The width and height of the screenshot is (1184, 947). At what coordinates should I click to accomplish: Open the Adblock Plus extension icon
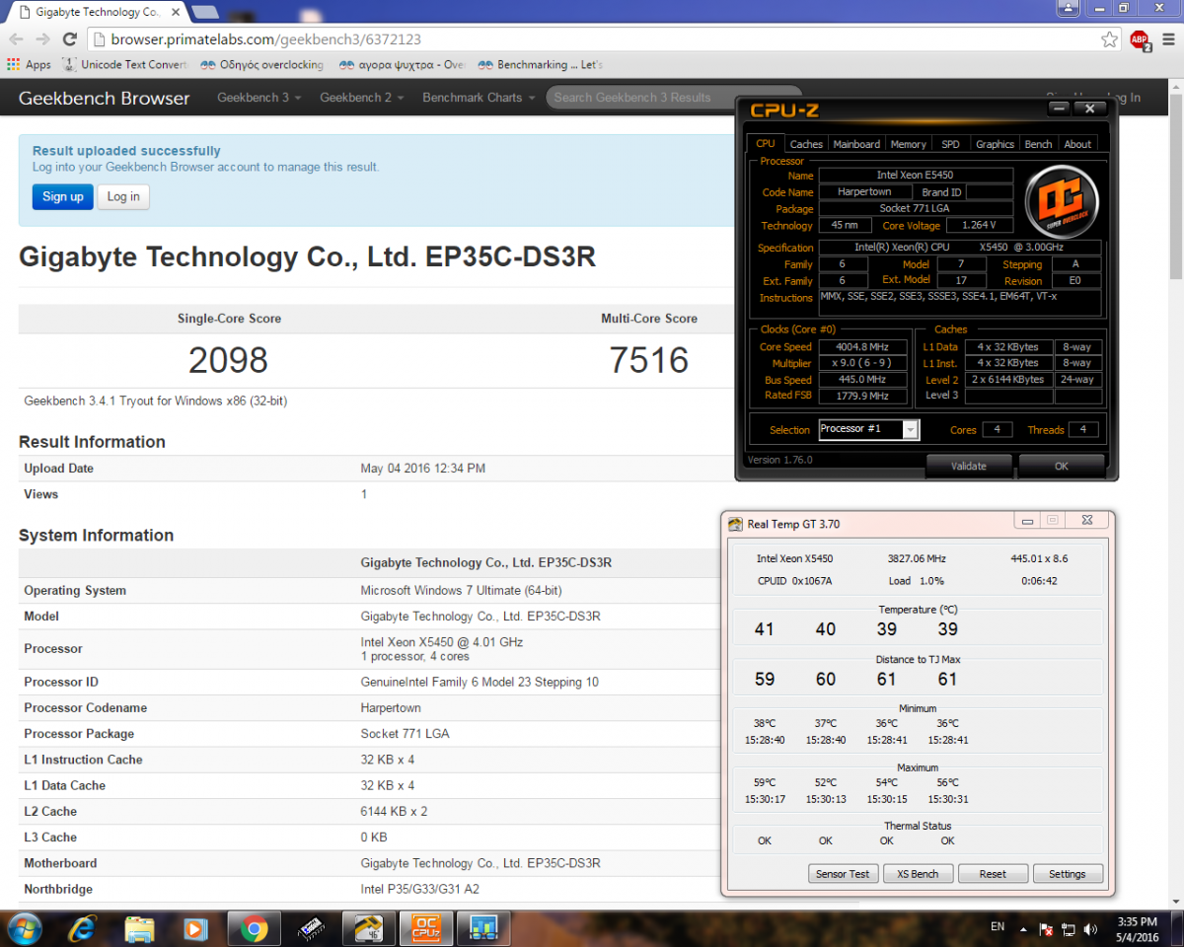pos(1140,39)
